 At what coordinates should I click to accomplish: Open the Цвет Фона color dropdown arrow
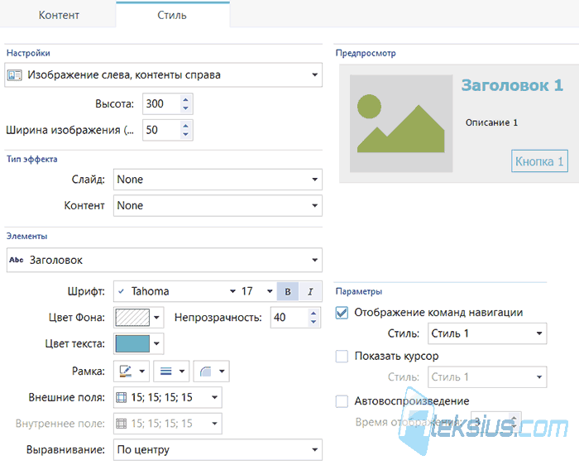[x=156, y=318]
